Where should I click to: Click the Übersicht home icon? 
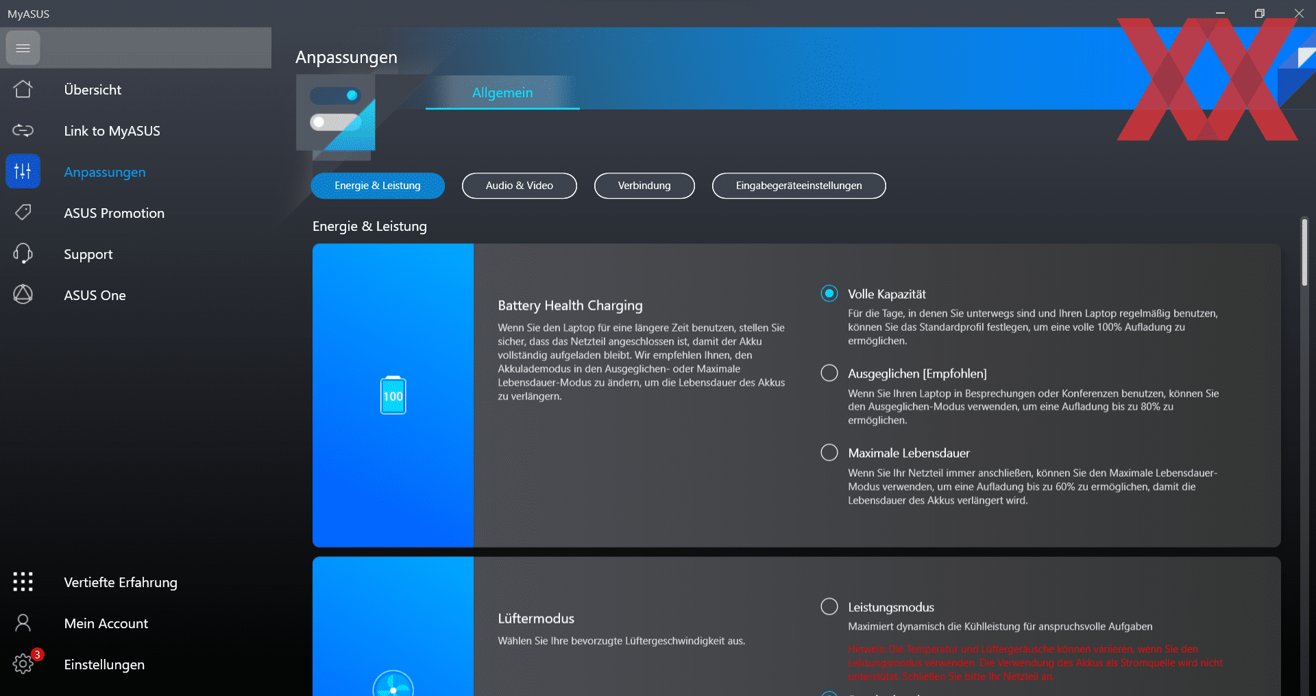[x=23, y=89]
